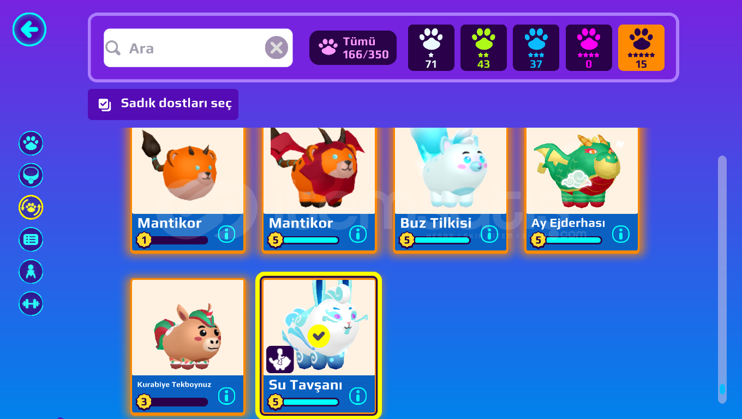
Task: Show info for Su Tavşanı
Action: [x=358, y=396]
